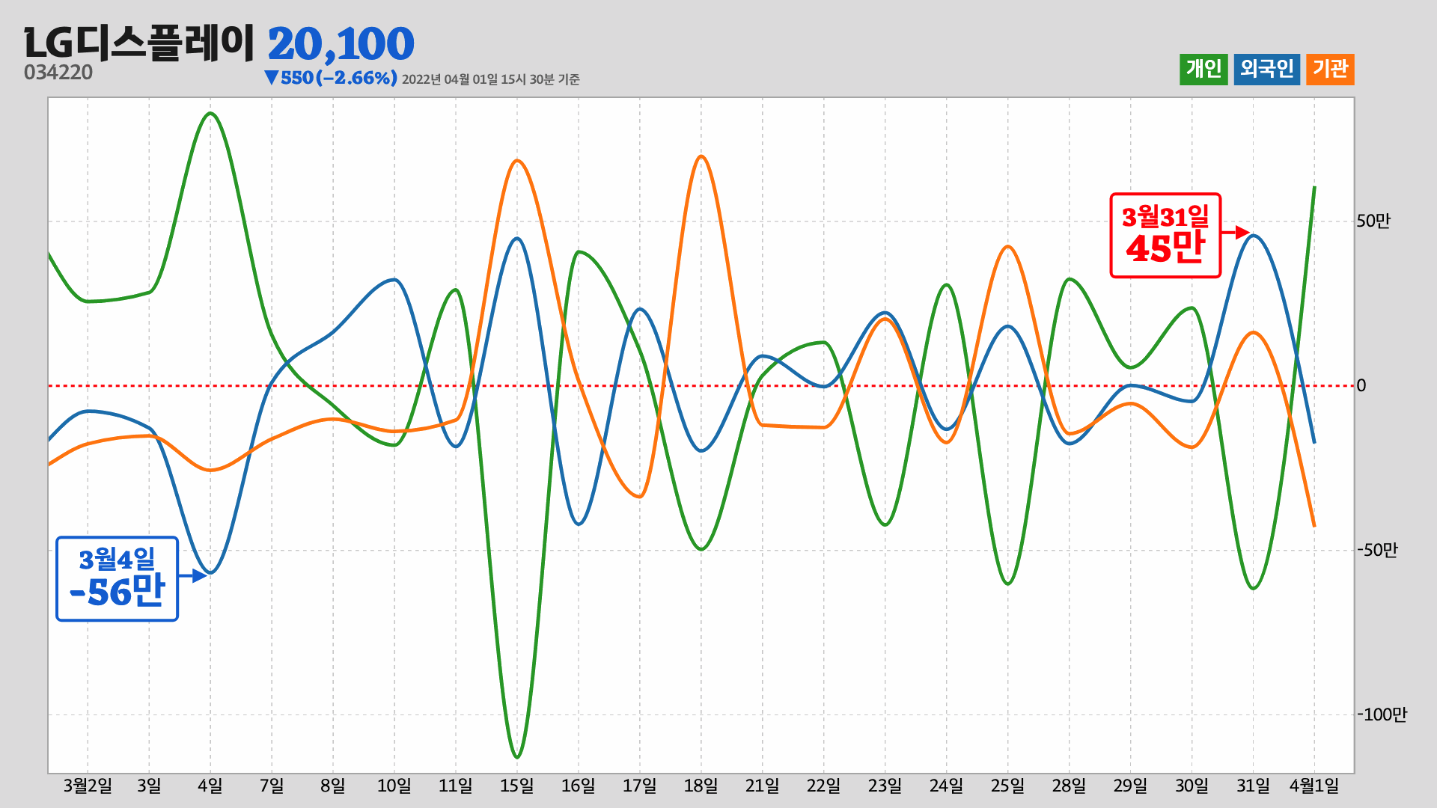The height and width of the screenshot is (808, 1437).
Task: Click the 7일 x-axis label
Action: [272, 786]
